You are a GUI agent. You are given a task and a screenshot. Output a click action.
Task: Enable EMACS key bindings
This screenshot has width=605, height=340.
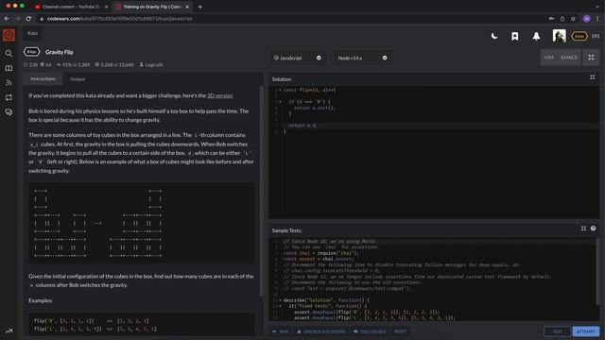[x=569, y=58]
